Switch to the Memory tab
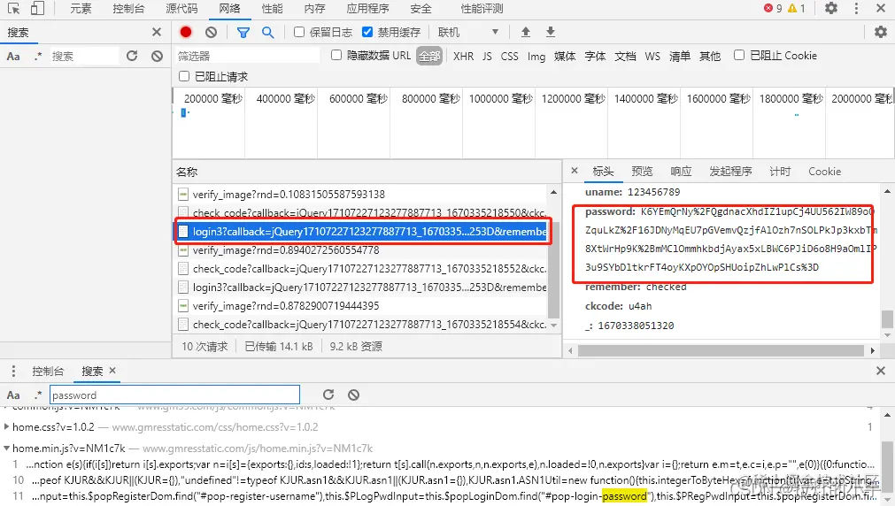This screenshot has height=506, width=895. point(314,9)
